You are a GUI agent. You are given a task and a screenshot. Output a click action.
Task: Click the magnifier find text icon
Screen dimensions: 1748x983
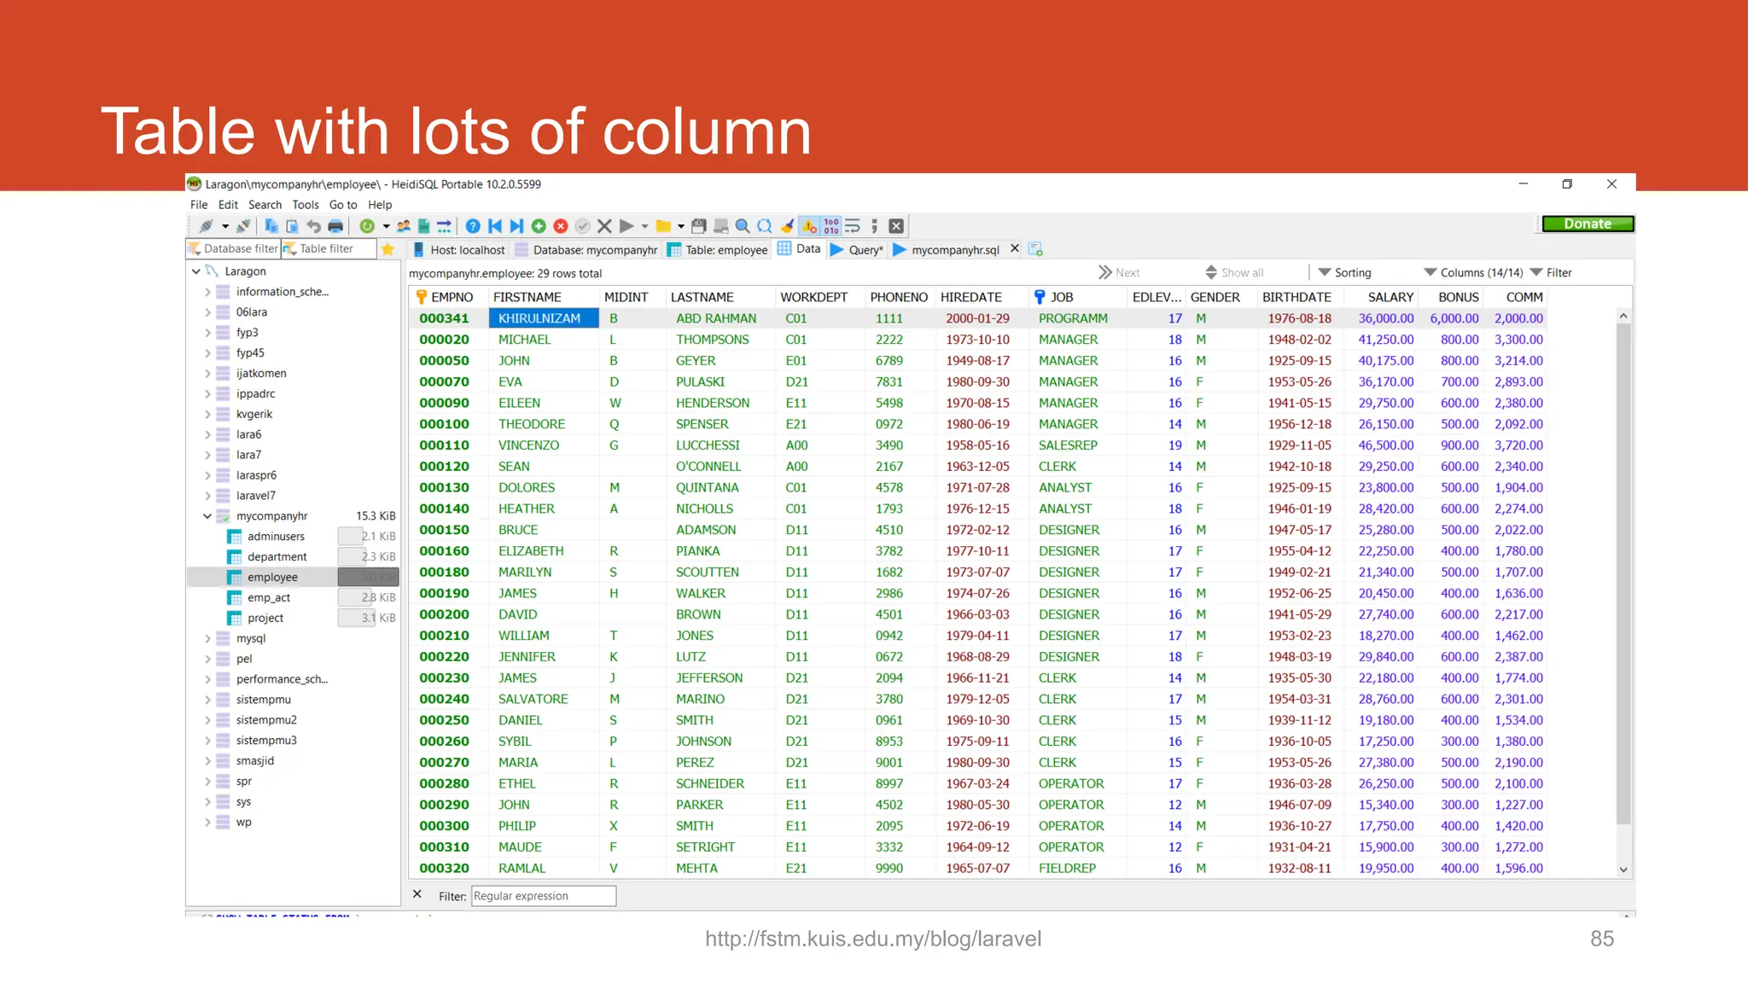pyautogui.click(x=743, y=226)
